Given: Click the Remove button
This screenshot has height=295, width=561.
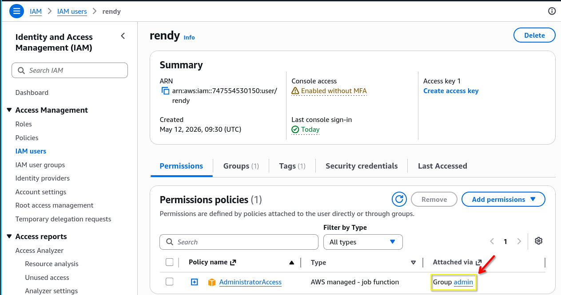Looking at the screenshot, I should click(434, 200).
